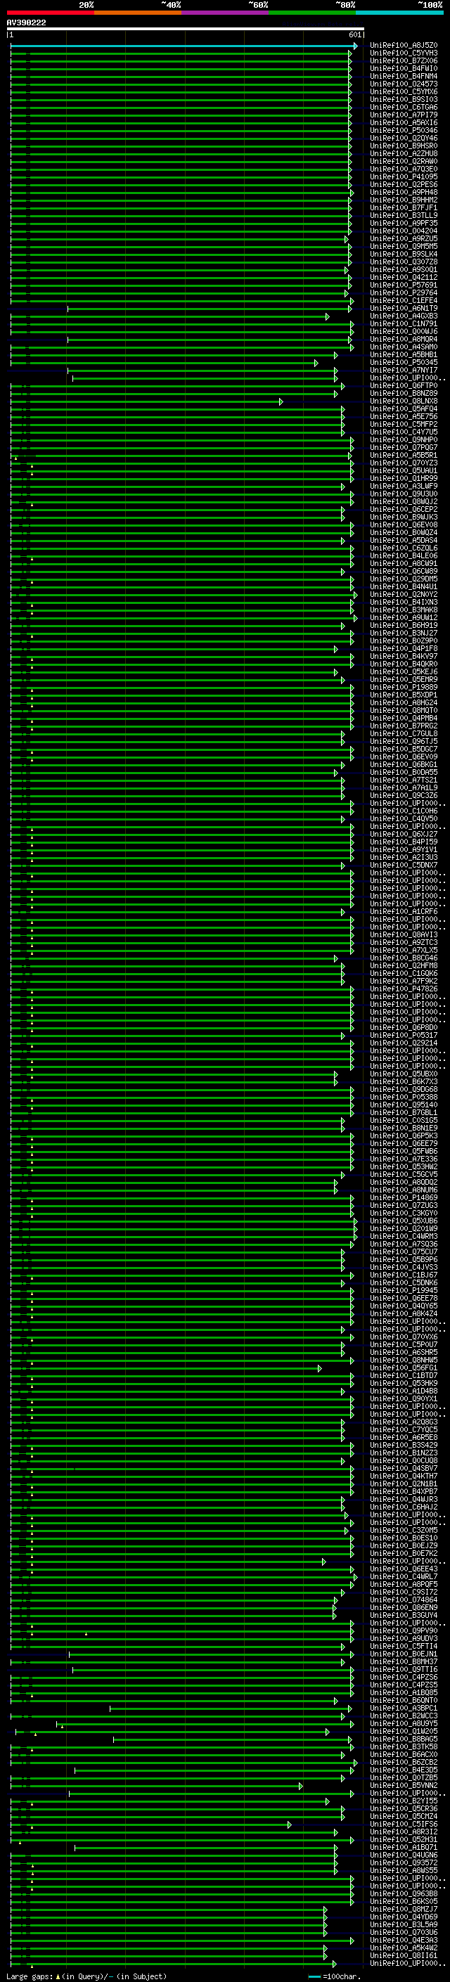Select the UniRef100_B9SLK4 label
The height and width of the screenshot is (1982, 450).
point(404,254)
